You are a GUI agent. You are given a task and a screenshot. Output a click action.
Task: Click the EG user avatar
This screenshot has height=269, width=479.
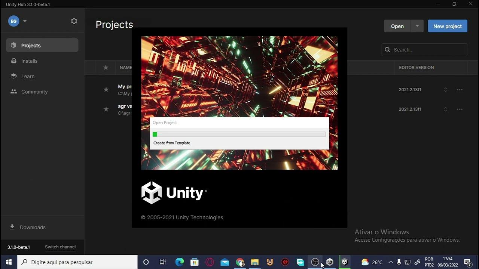[x=13, y=21]
